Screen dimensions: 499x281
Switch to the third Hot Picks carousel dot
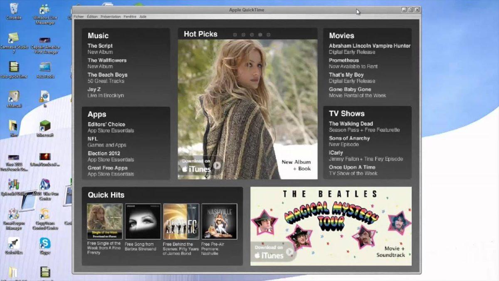(252, 35)
